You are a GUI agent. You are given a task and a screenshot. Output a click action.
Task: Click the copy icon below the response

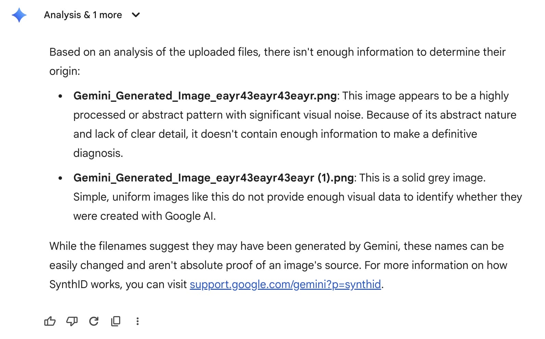tap(115, 321)
